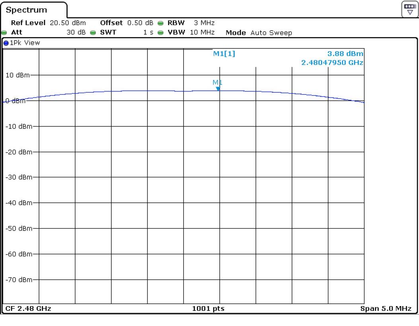Viewport: 419px width, 326px height.
Task: Select the M1 marker triangle on trace
Action: [x=218, y=89]
